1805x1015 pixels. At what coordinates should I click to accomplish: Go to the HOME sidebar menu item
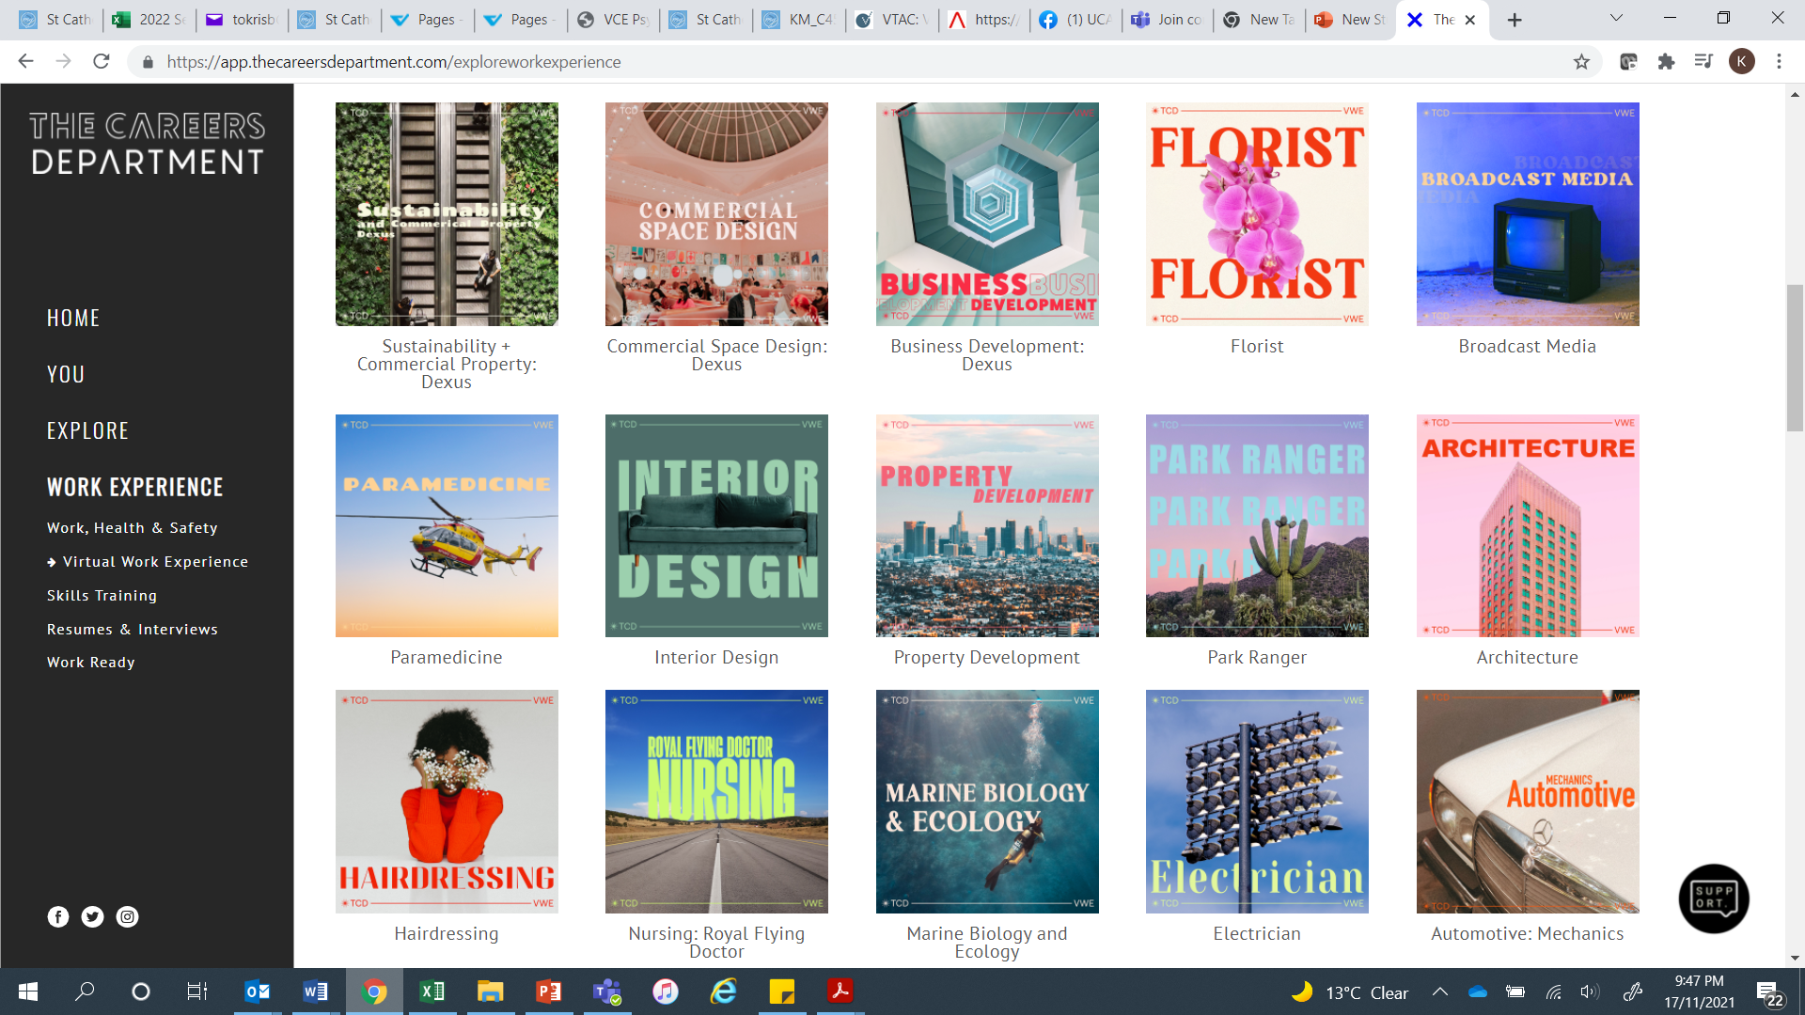tap(73, 318)
